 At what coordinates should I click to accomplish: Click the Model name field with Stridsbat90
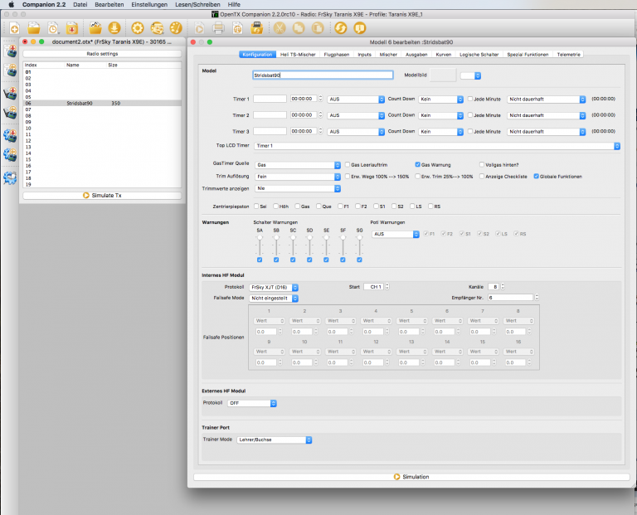[x=322, y=75]
